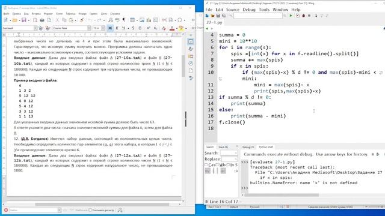The image size is (385, 216).
Task: Click the Save All icon in Wing toolbar
Action: point(224,16)
